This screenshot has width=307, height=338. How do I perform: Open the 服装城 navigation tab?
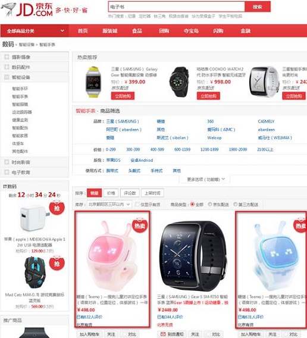coord(109,31)
